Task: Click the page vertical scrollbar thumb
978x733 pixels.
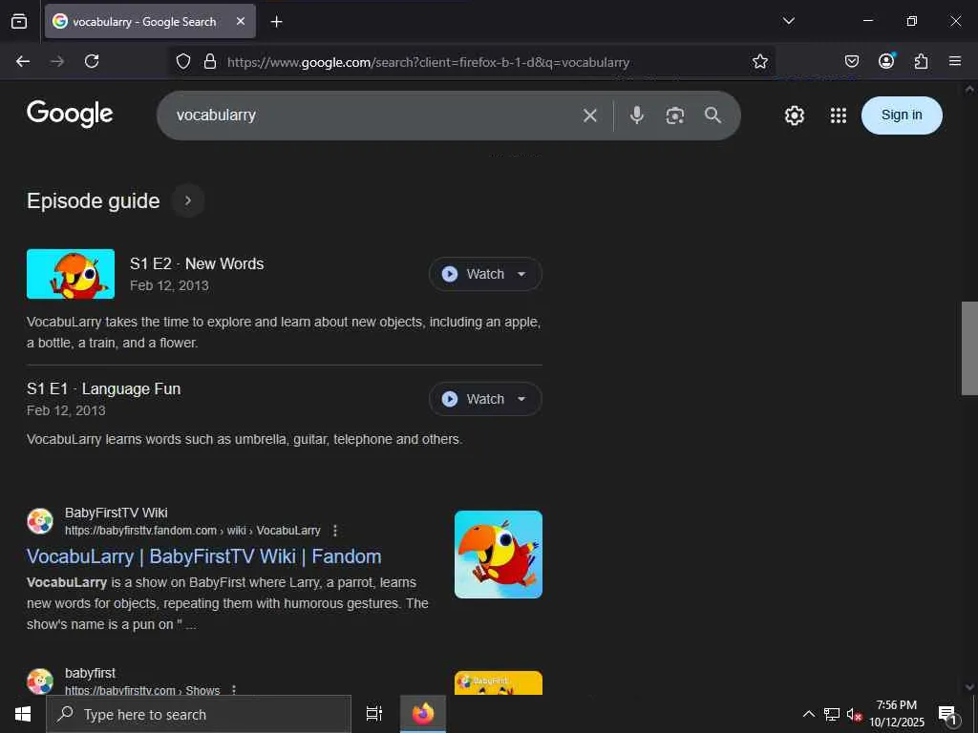Action: pos(969,348)
